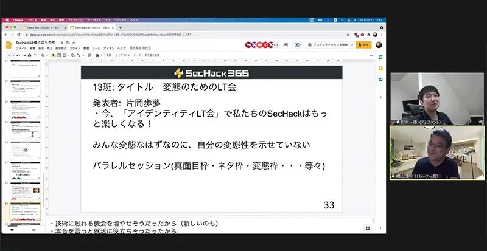Switch to grid view button
The image size is (487, 251).
pos(34,230)
